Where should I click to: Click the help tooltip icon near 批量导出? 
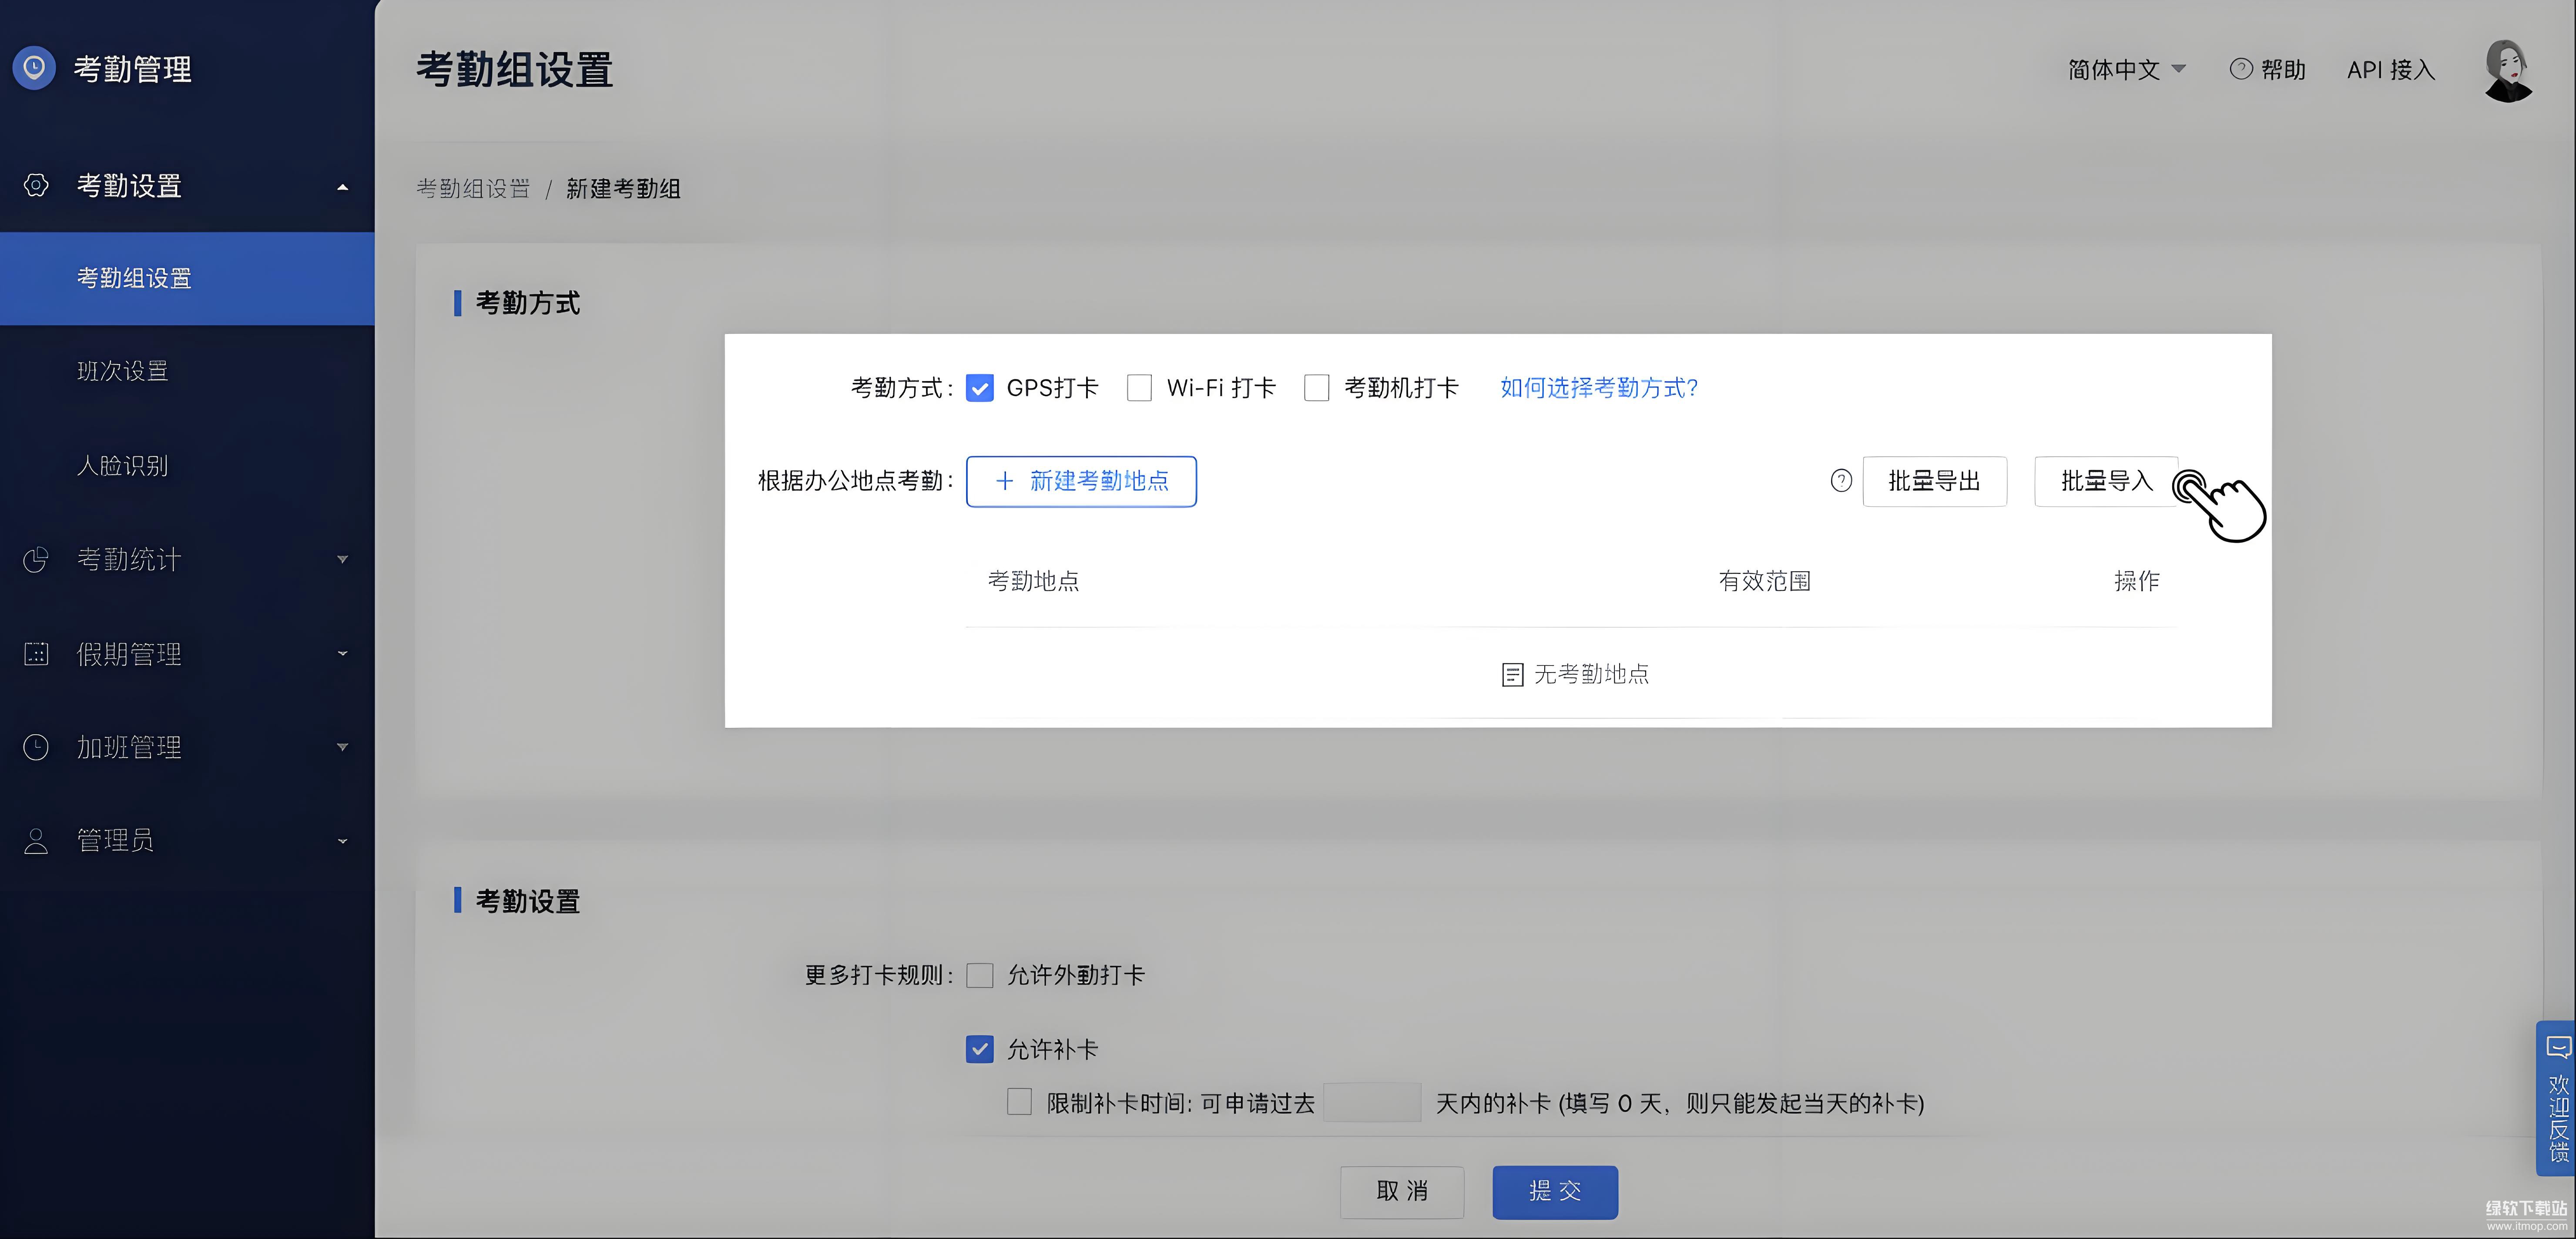pos(1841,481)
